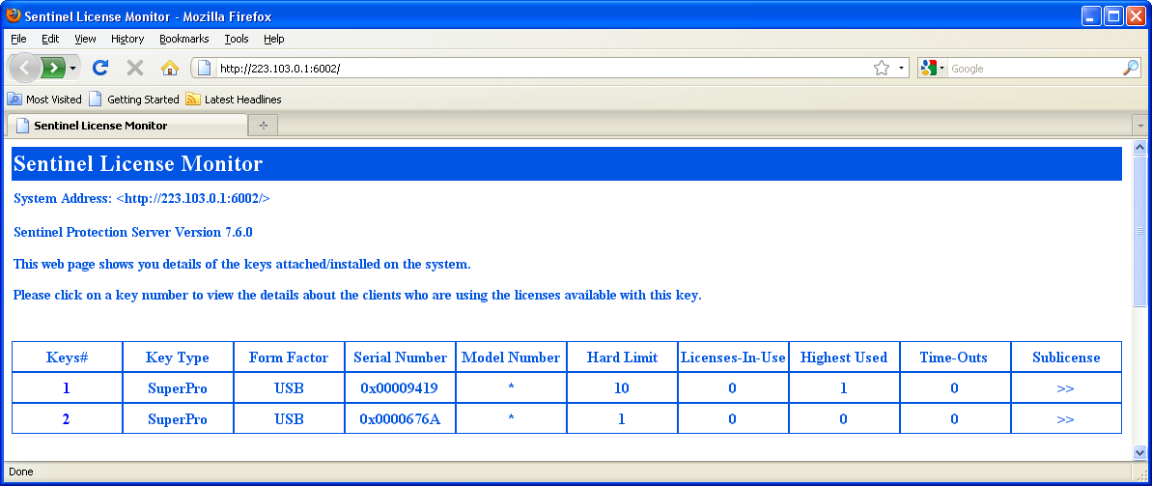Bookmark this page with the star icon
The image size is (1152, 486).
tap(881, 69)
